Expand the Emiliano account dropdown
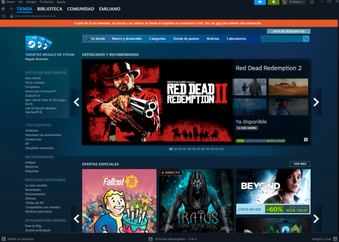This screenshot has height=242, width=339. point(294,2)
